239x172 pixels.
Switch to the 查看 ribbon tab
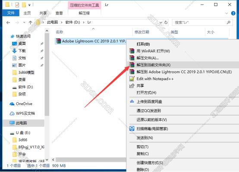click(x=59, y=13)
